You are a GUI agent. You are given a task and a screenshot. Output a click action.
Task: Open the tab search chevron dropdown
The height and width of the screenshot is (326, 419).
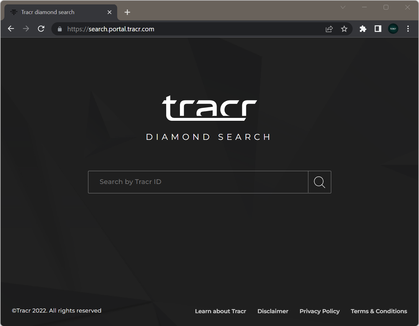pos(343,7)
